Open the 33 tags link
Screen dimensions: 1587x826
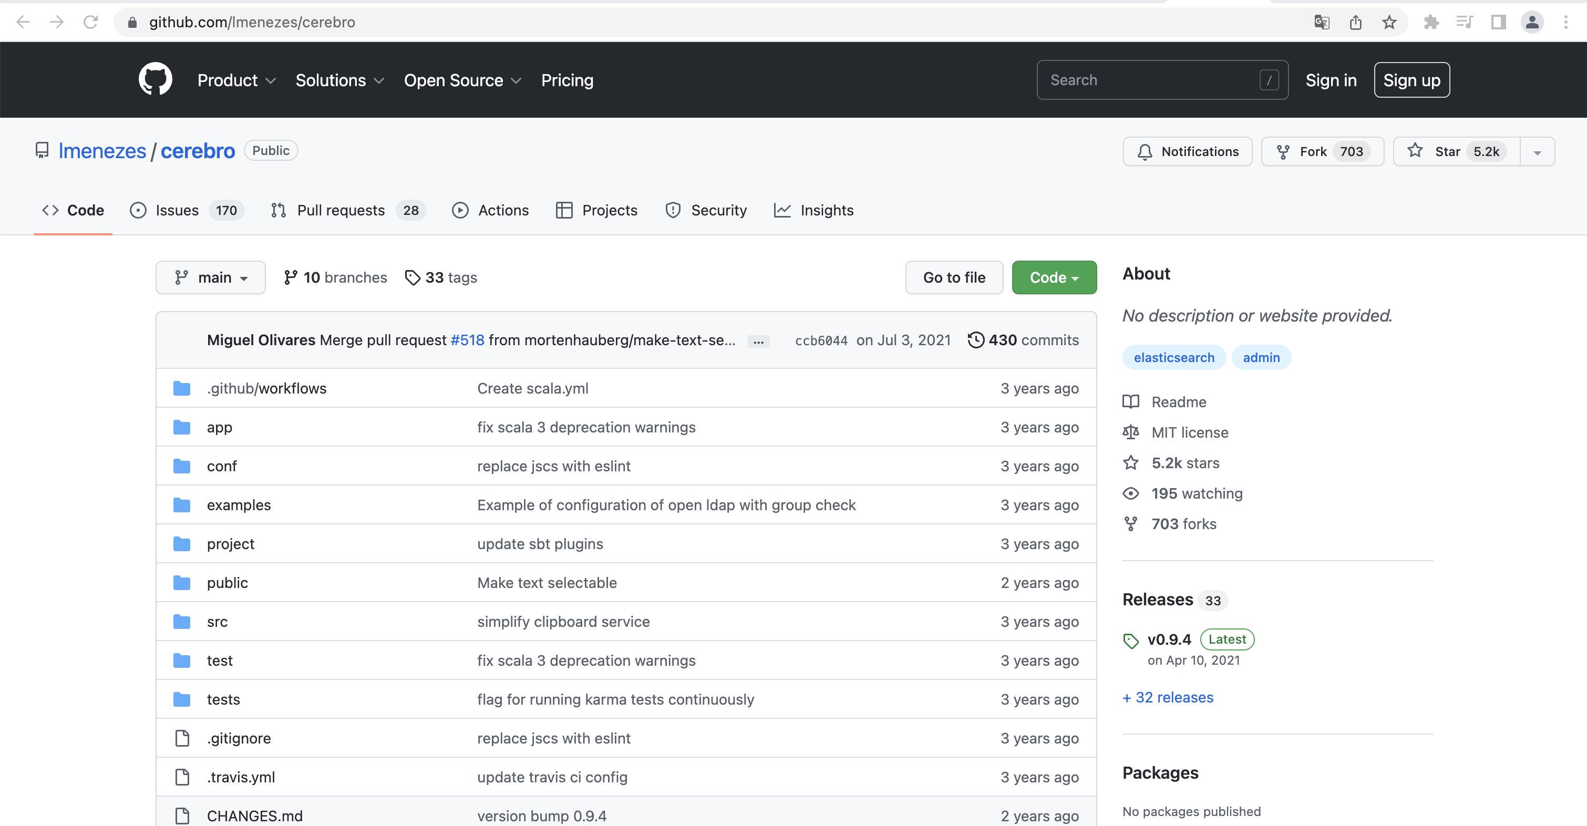[440, 277]
